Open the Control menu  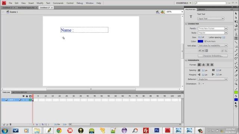click(70, 3)
